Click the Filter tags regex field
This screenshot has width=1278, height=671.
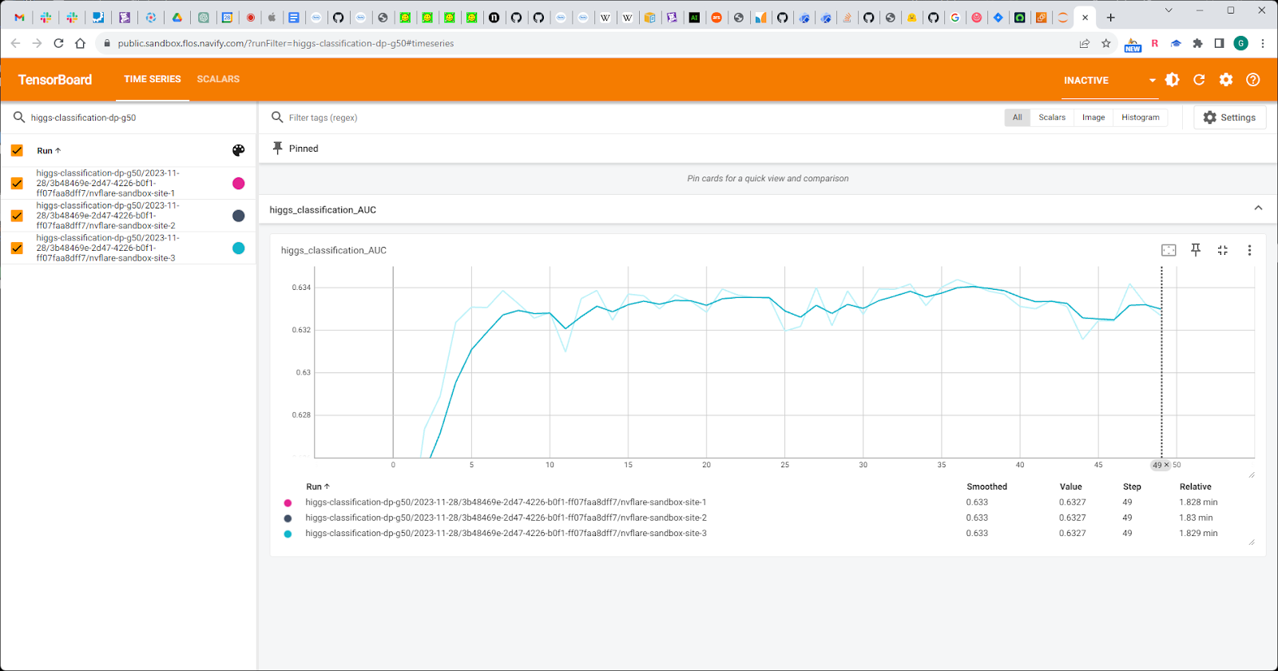[479, 117]
